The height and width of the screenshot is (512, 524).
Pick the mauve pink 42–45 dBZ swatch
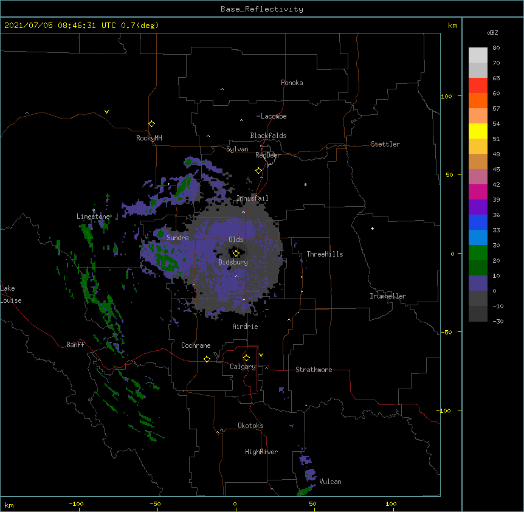(478, 177)
